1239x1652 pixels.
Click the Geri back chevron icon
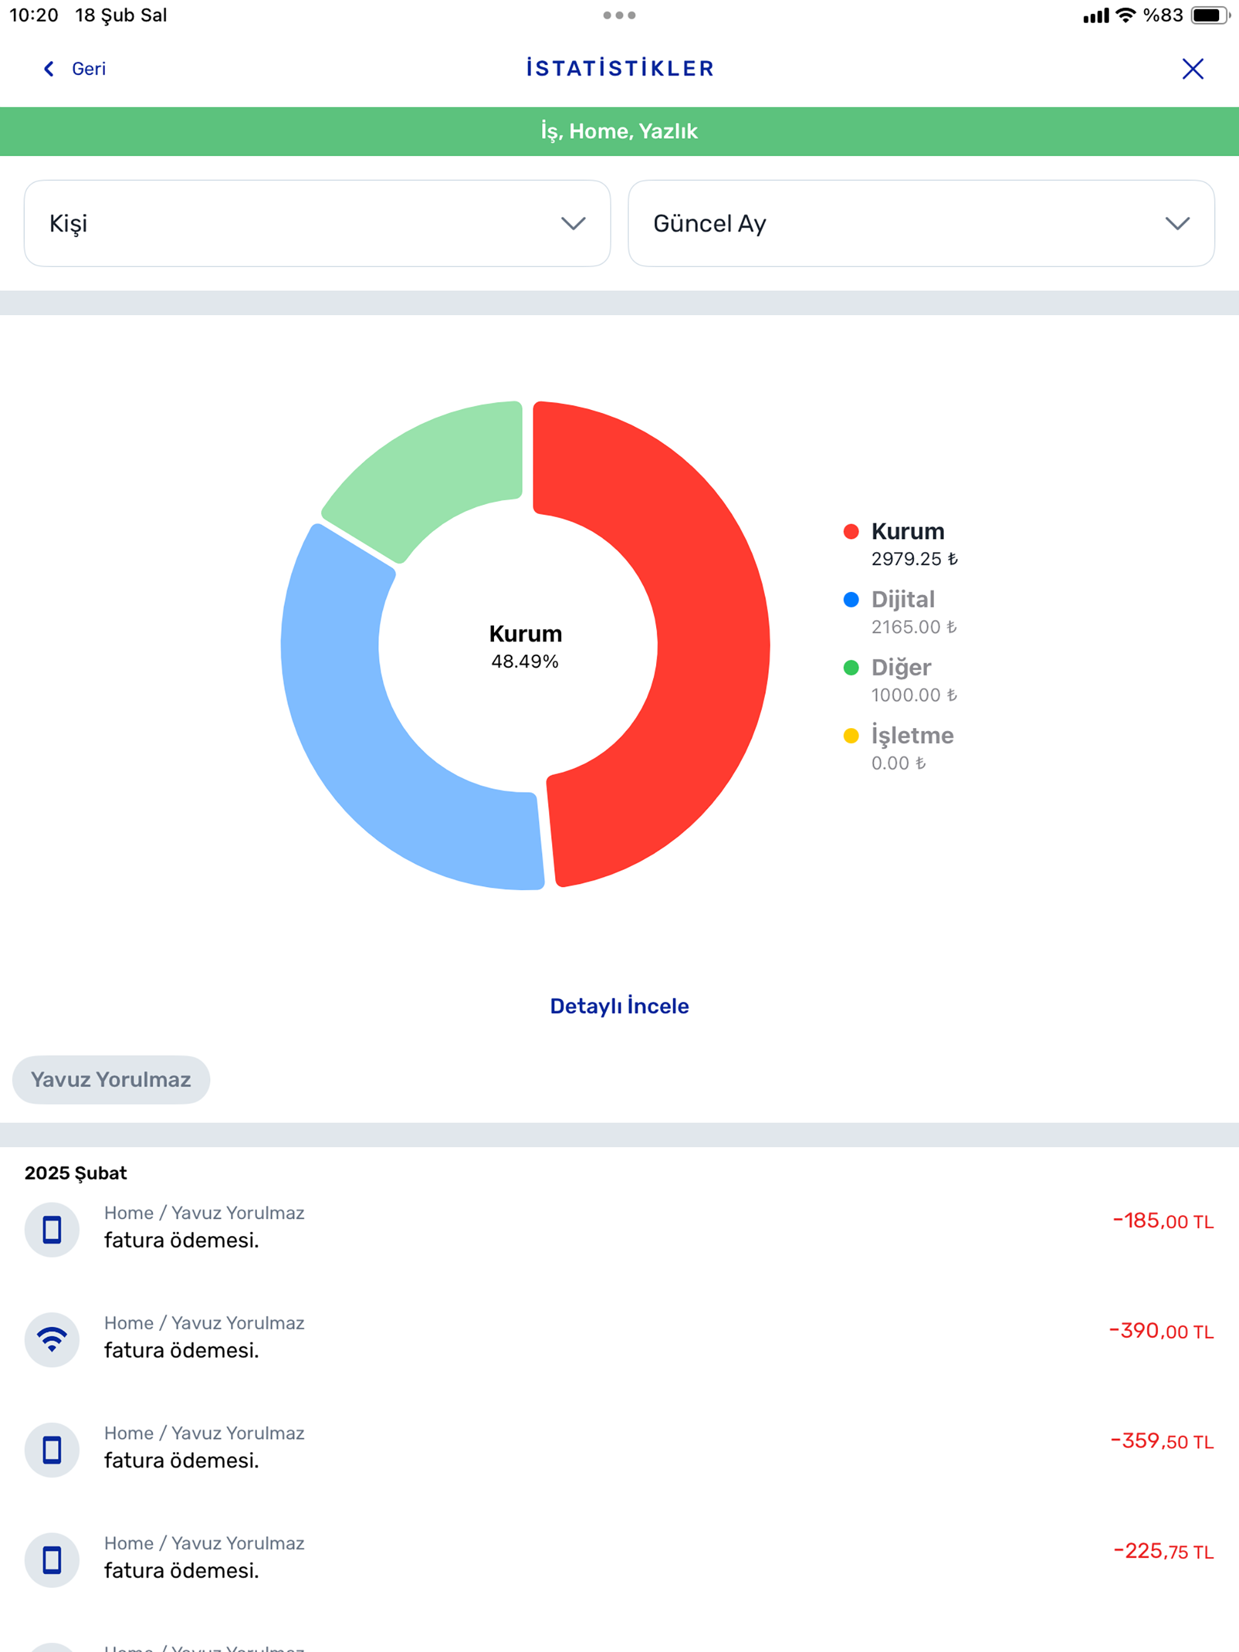pyautogui.click(x=49, y=68)
